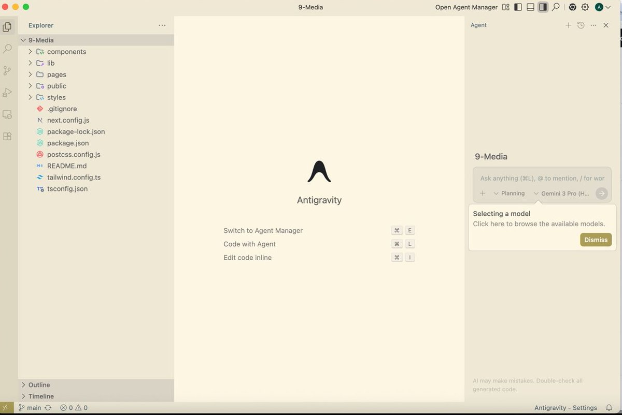The height and width of the screenshot is (415, 622).
Task: Open the .gitignore file
Action: [x=96, y=109]
